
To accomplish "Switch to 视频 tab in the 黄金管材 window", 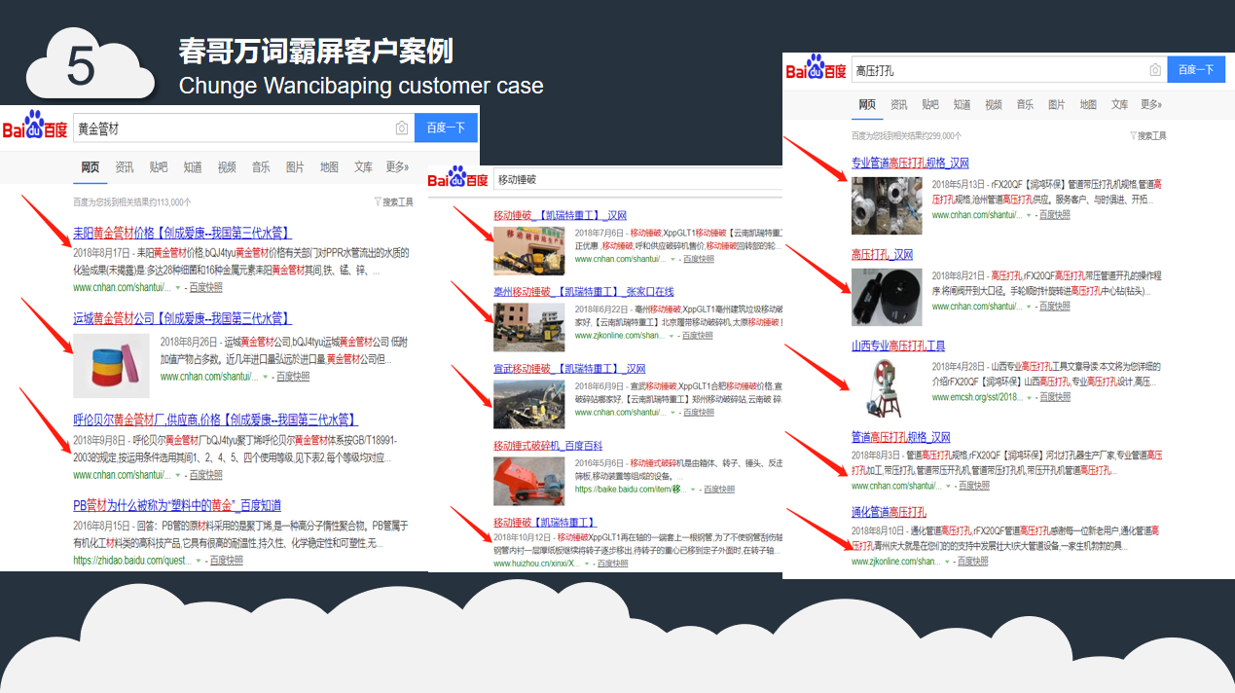I will click(x=227, y=167).
